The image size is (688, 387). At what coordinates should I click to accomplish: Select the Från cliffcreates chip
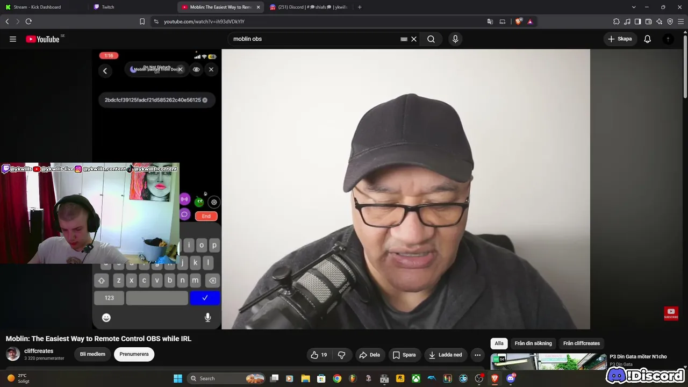point(582,343)
